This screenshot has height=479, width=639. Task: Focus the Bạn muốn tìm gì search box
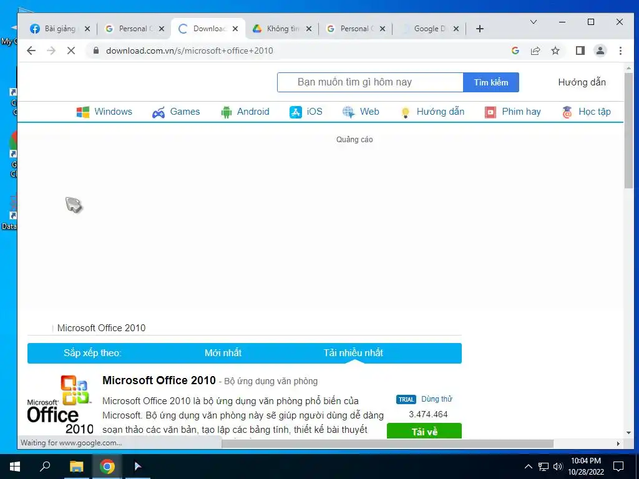[370, 82]
